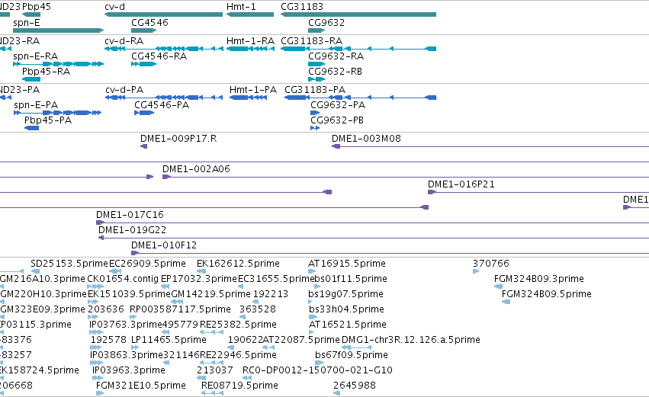Image resolution: width=649 pixels, height=397 pixels.
Task: Click the DME1-009P17.R BAC label
Action: click(178, 139)
